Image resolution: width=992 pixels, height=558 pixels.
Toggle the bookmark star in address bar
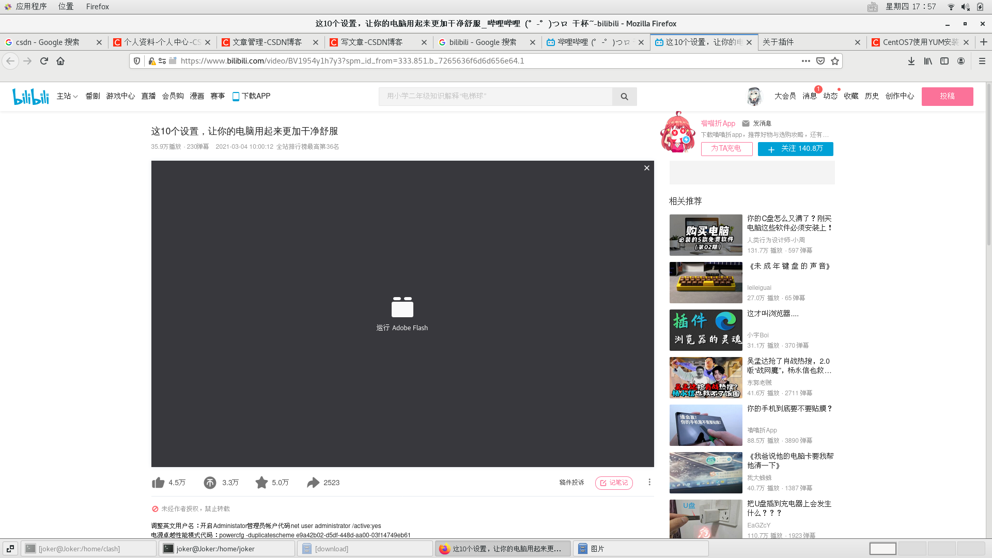tap(835, 60)
